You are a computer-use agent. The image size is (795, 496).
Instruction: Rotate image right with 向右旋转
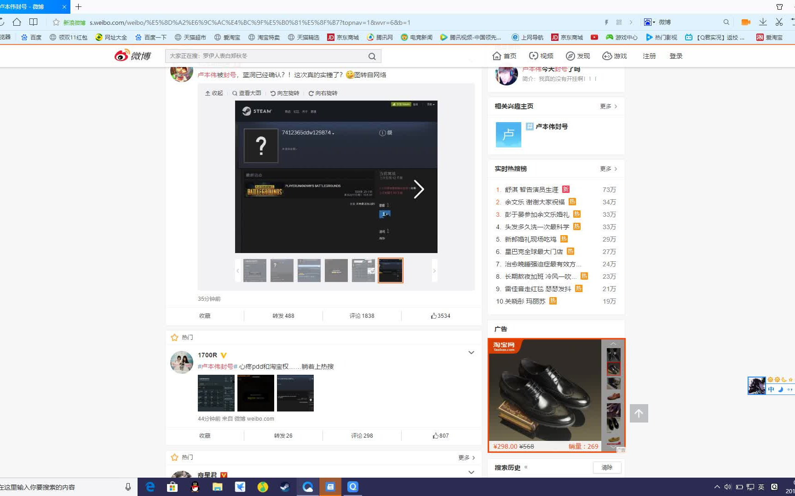pos(323,93)
